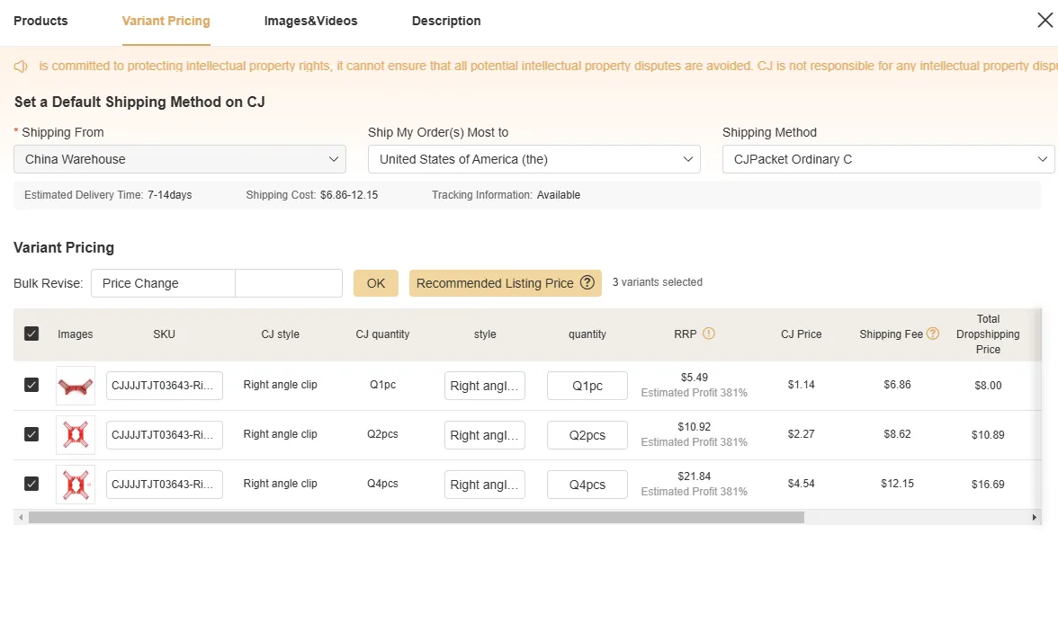Close the dialog with the X icon
Viewport: 1058px width, 632px height.
coord(1045,20)
